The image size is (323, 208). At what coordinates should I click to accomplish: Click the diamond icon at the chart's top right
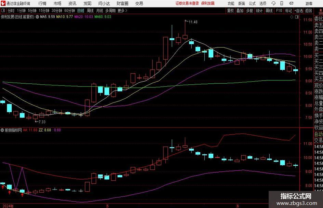coord(292,17)
